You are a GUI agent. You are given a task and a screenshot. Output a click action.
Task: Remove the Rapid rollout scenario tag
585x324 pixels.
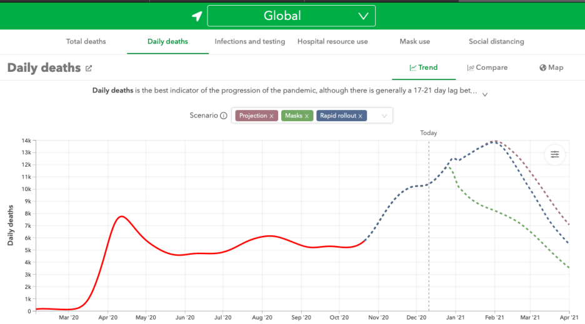pos(361,116)
